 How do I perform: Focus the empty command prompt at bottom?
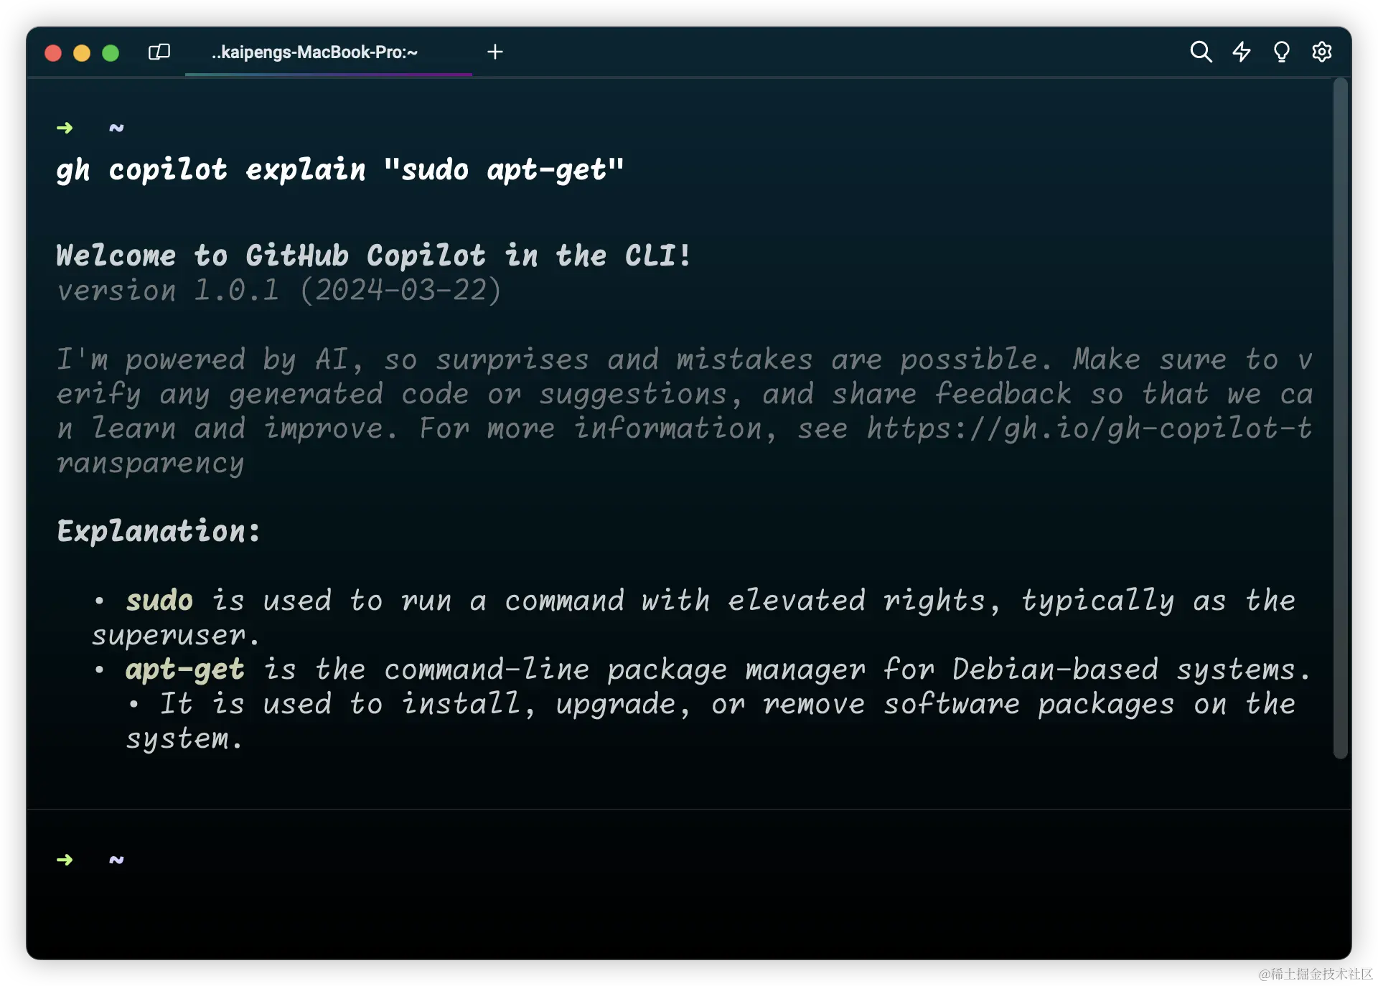tap(689, 860)
